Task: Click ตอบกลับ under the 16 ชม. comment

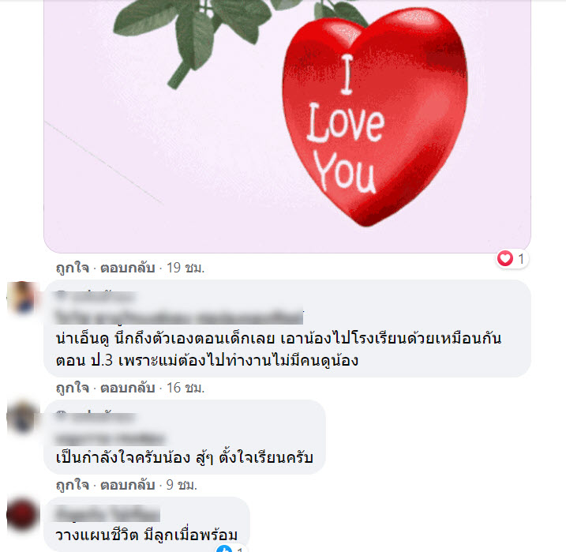Action: coord(127,388)
